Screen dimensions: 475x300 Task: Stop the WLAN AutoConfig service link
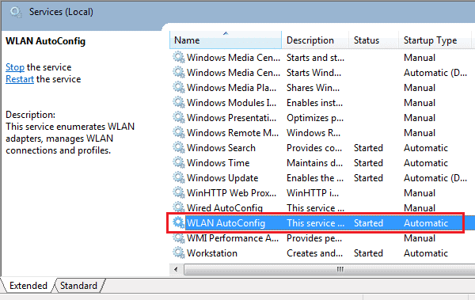tap(15, 67)
